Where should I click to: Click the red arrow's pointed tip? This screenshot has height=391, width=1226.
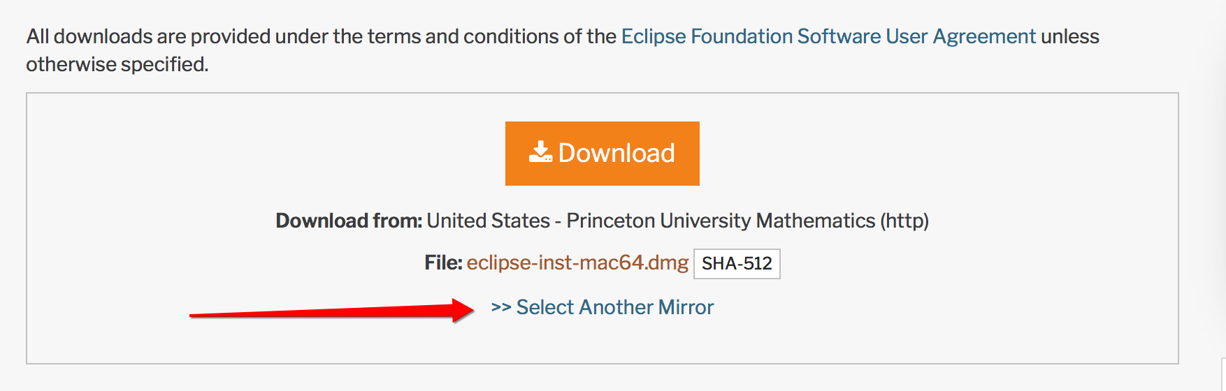pos(471,309)
